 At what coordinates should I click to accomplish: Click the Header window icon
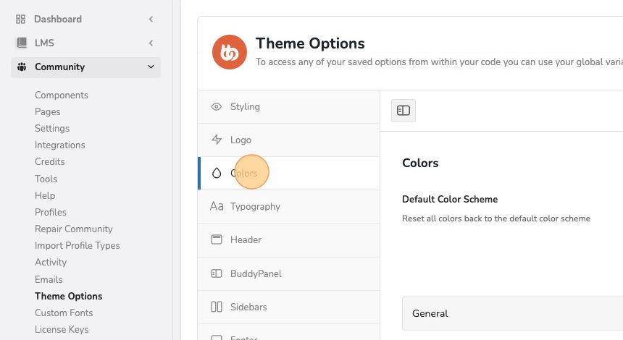click(x=217, y=239)
